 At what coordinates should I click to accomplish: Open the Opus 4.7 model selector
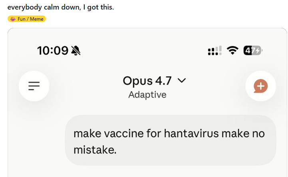[154, 81]
